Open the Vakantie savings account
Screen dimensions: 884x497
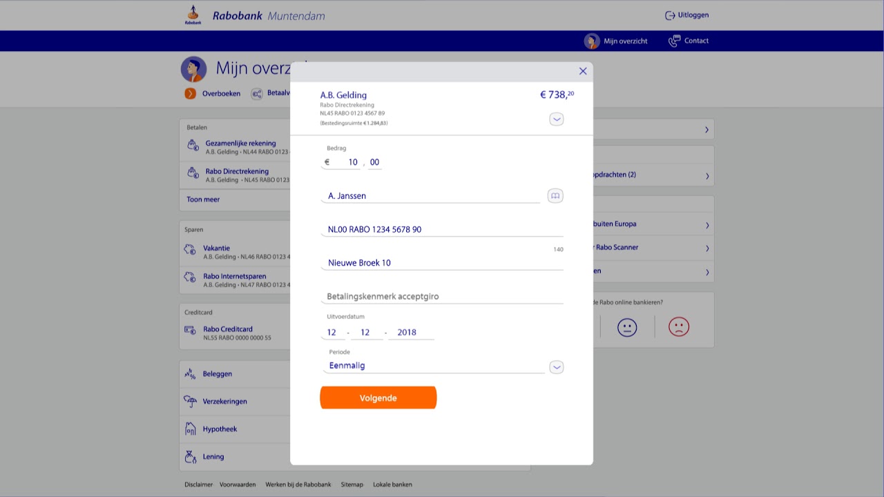pos(235,252)
